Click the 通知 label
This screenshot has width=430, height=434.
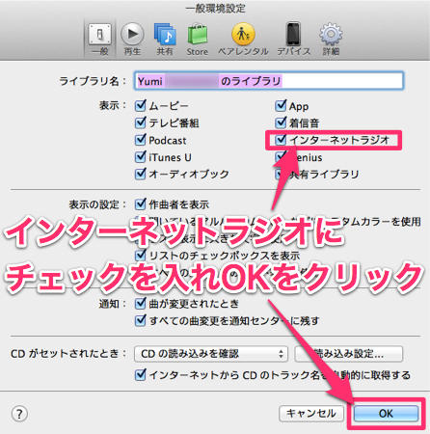(113, 304)
